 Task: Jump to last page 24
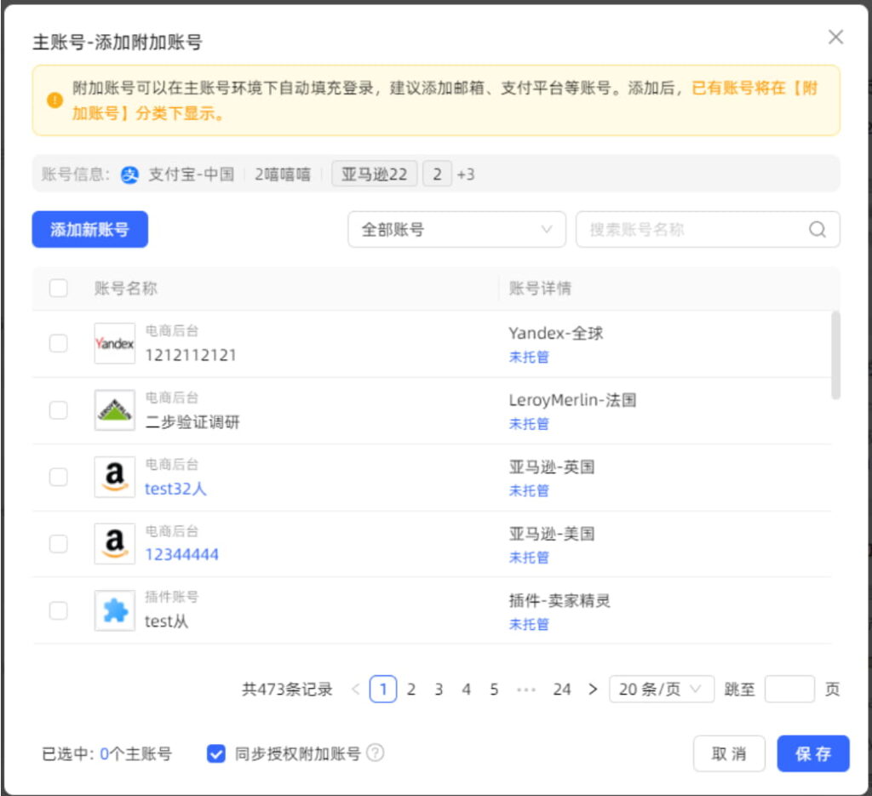pyautogui.click(x=561, y=690)
